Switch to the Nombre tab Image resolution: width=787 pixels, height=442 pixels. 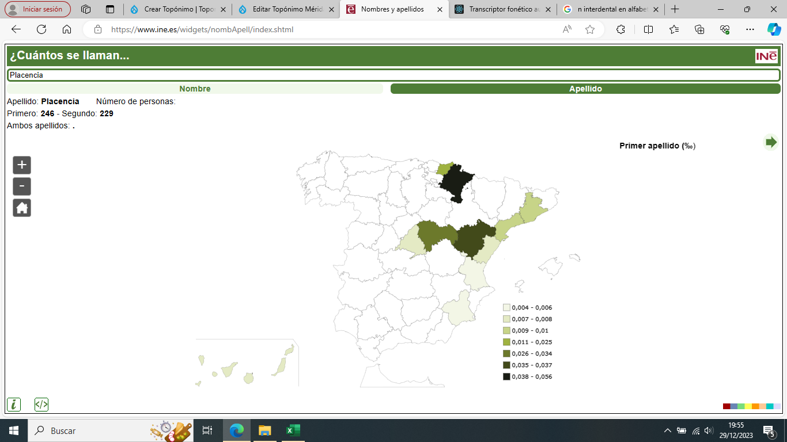[195, 89]
